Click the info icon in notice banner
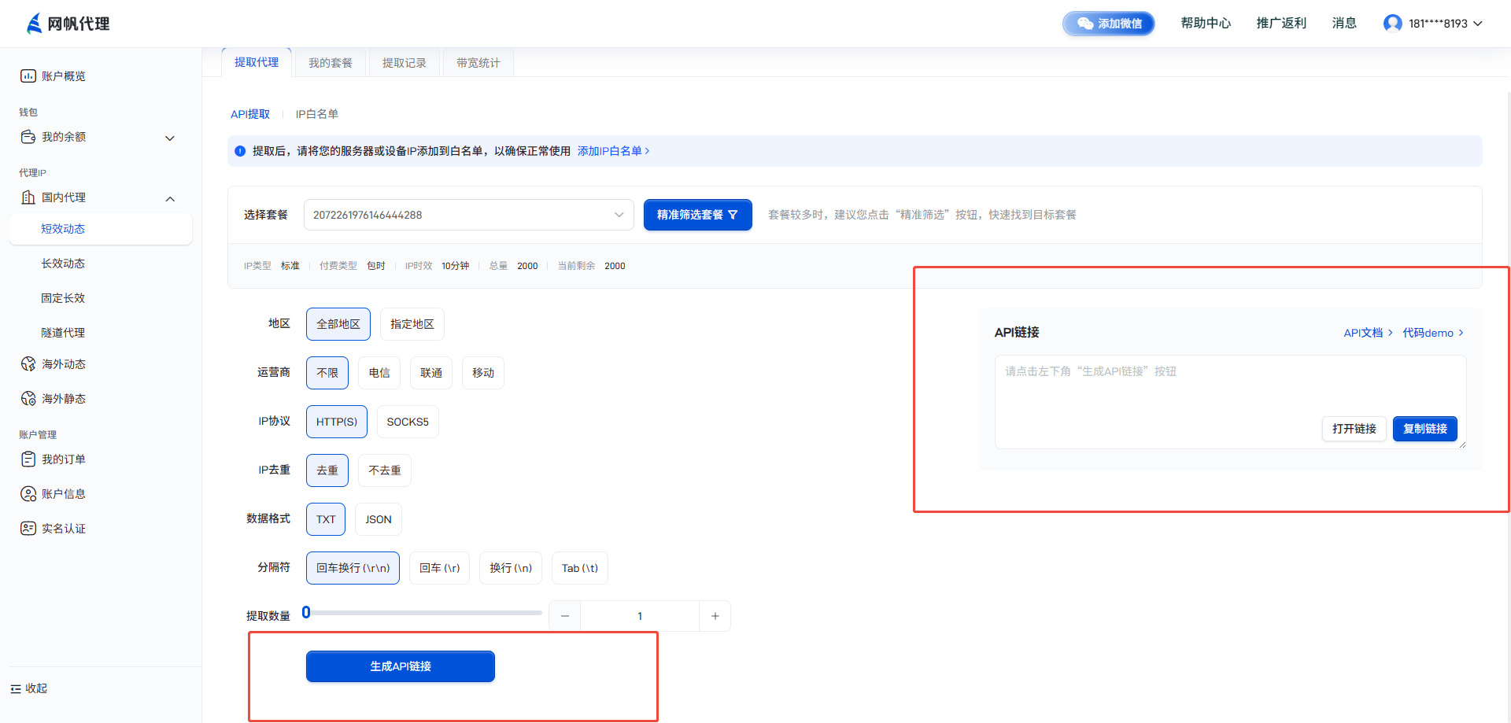The height and width of the screenshot is (723, 1511). pyautogui.click(x=240, y=151)
